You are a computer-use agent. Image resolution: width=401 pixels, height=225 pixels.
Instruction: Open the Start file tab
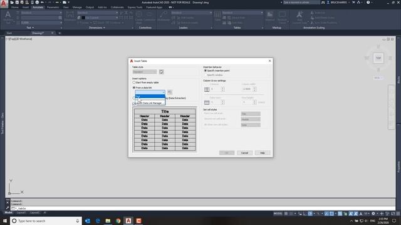[9, 33]
